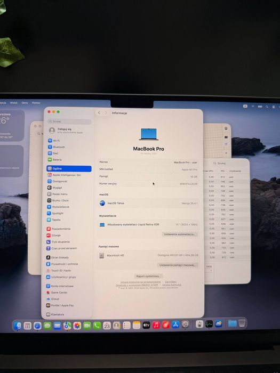Open Sieć network settings
280x373 pixels.
(53, 153)
